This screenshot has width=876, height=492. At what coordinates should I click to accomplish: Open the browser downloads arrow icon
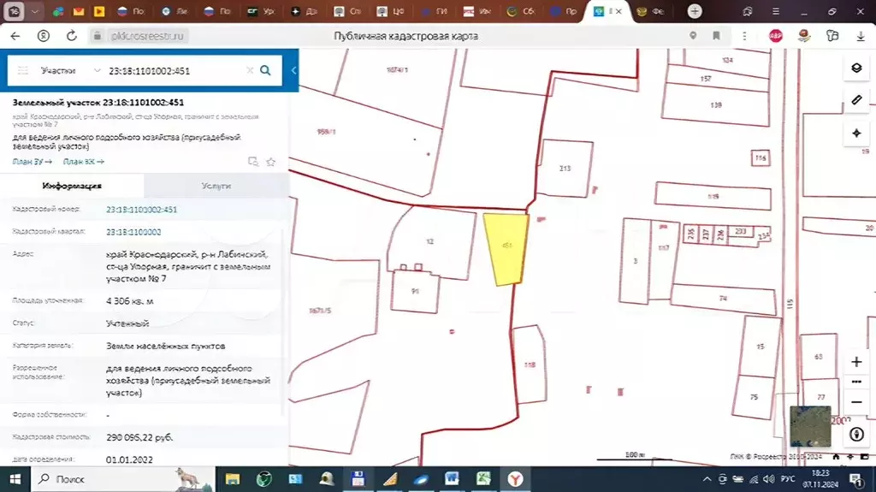tap(861, 36)
